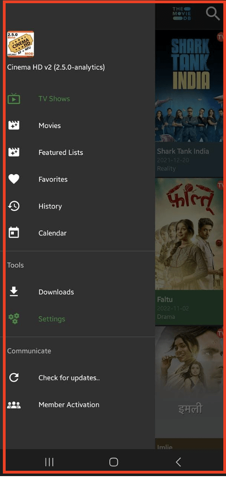Click the Favorites heart icon

coord(14,179)
